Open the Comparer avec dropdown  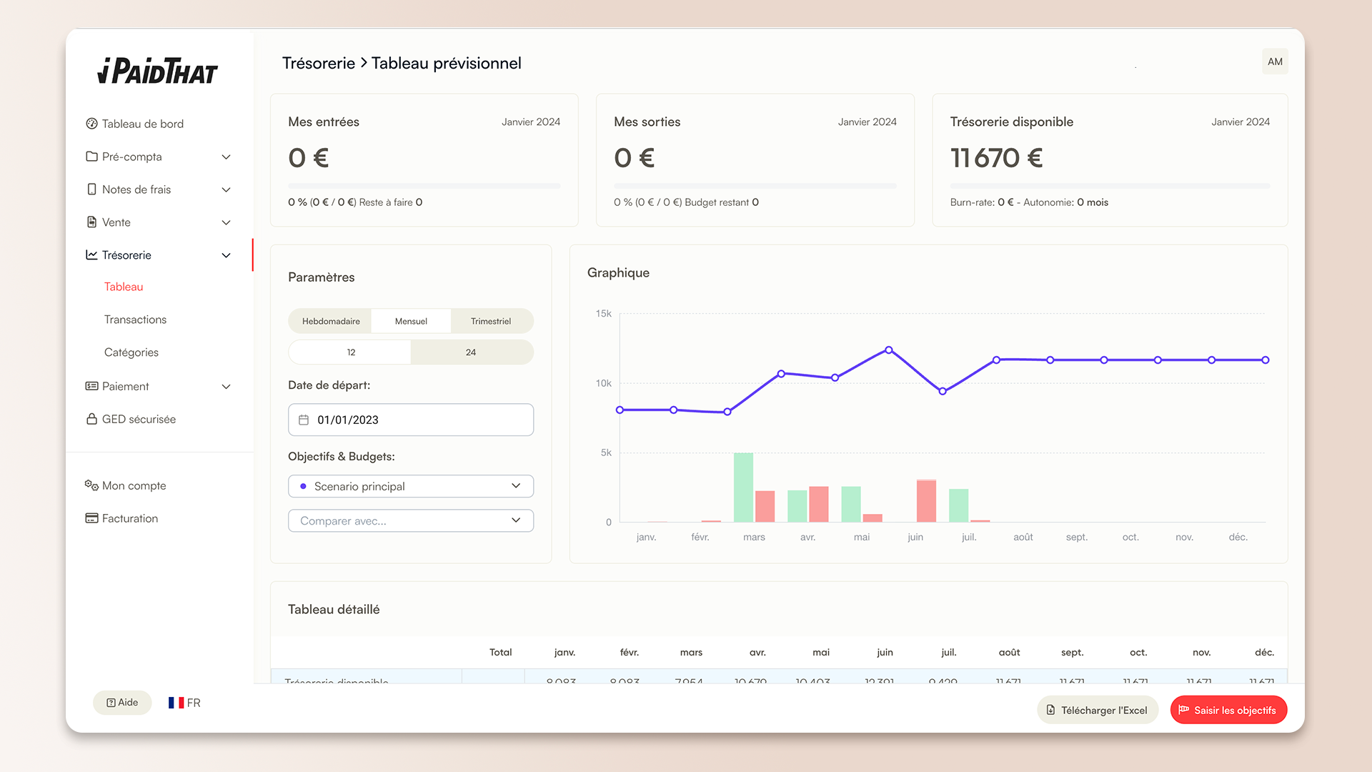(x=411, y=520)
